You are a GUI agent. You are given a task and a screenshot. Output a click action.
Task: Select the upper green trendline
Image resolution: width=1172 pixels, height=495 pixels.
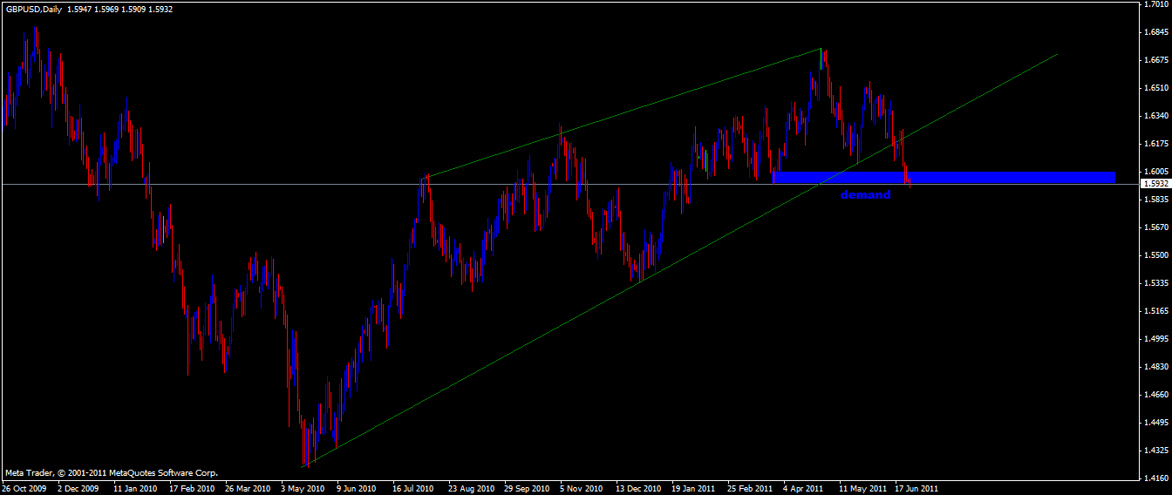pyautogui.click(x=623, y=113)
